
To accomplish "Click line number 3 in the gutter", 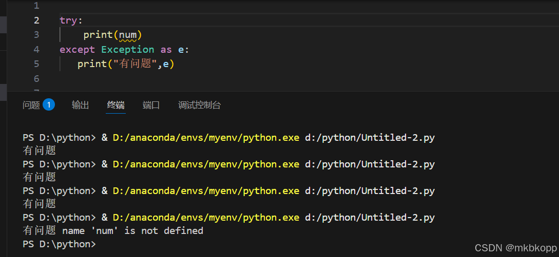I will pyautogui.click(x=36, y=35).
